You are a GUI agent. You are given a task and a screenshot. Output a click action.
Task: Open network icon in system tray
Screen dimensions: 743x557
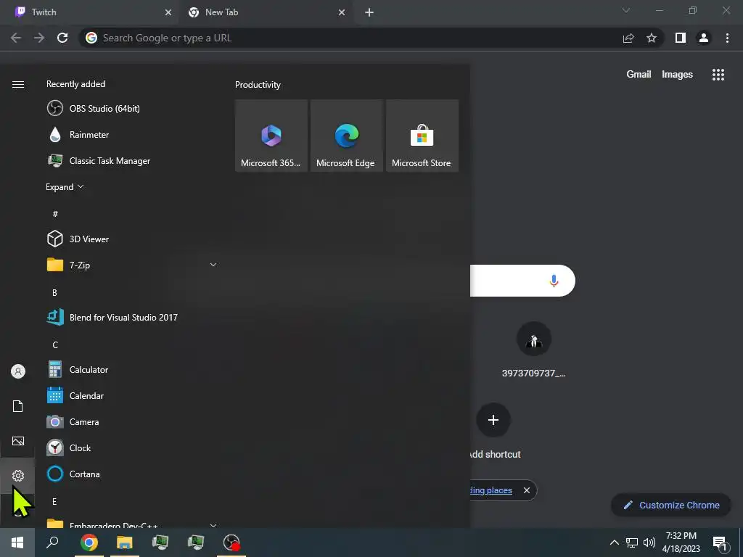pos(632,542)
